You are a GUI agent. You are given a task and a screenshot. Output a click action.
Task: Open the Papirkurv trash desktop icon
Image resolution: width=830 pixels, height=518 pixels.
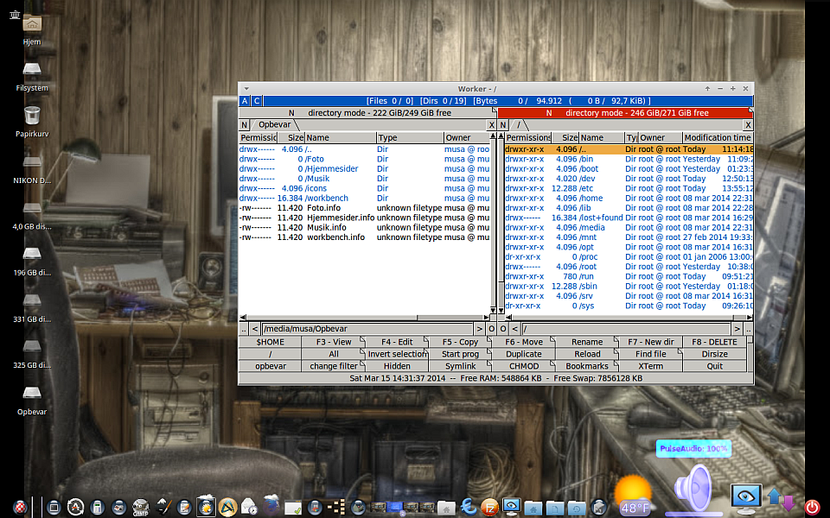point(32,116)
